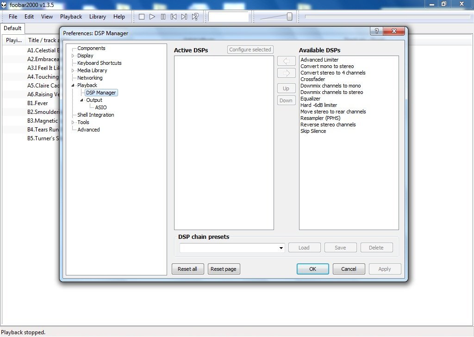
Task: Select the Default playlist tab
Action: click(x=12, y=28)
